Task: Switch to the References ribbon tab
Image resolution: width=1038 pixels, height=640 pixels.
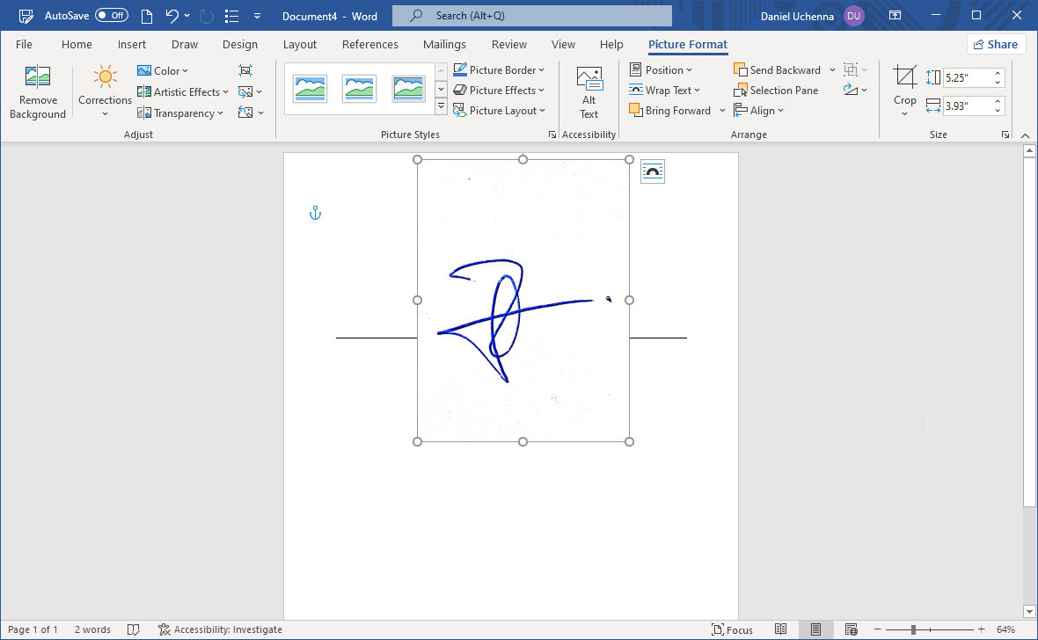Action: pyautogui.click(x=369, y=44)
